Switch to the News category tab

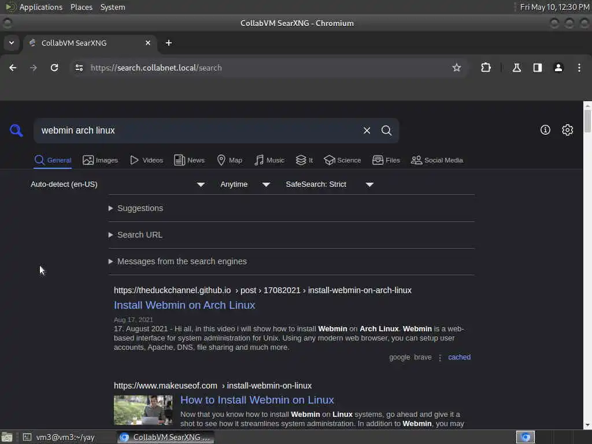click(x=189, y=160)
